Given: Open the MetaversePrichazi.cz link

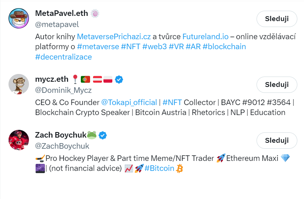Looking at the screenshot, I should pyautogui.click(x=114, y=37).
